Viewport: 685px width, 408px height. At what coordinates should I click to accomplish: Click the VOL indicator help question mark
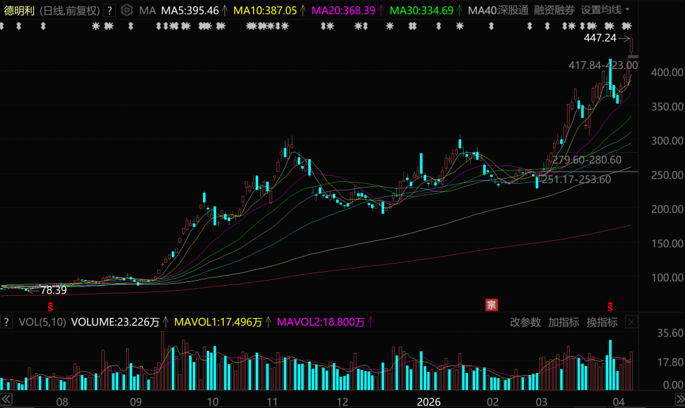[6, 322]
